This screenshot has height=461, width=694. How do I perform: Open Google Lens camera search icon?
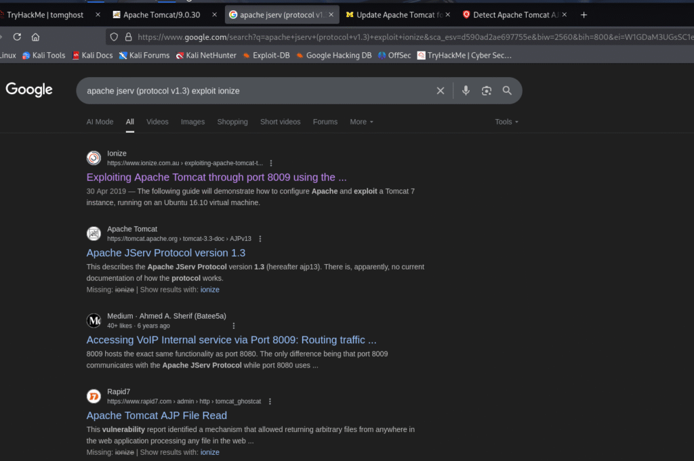pos(486,90)
